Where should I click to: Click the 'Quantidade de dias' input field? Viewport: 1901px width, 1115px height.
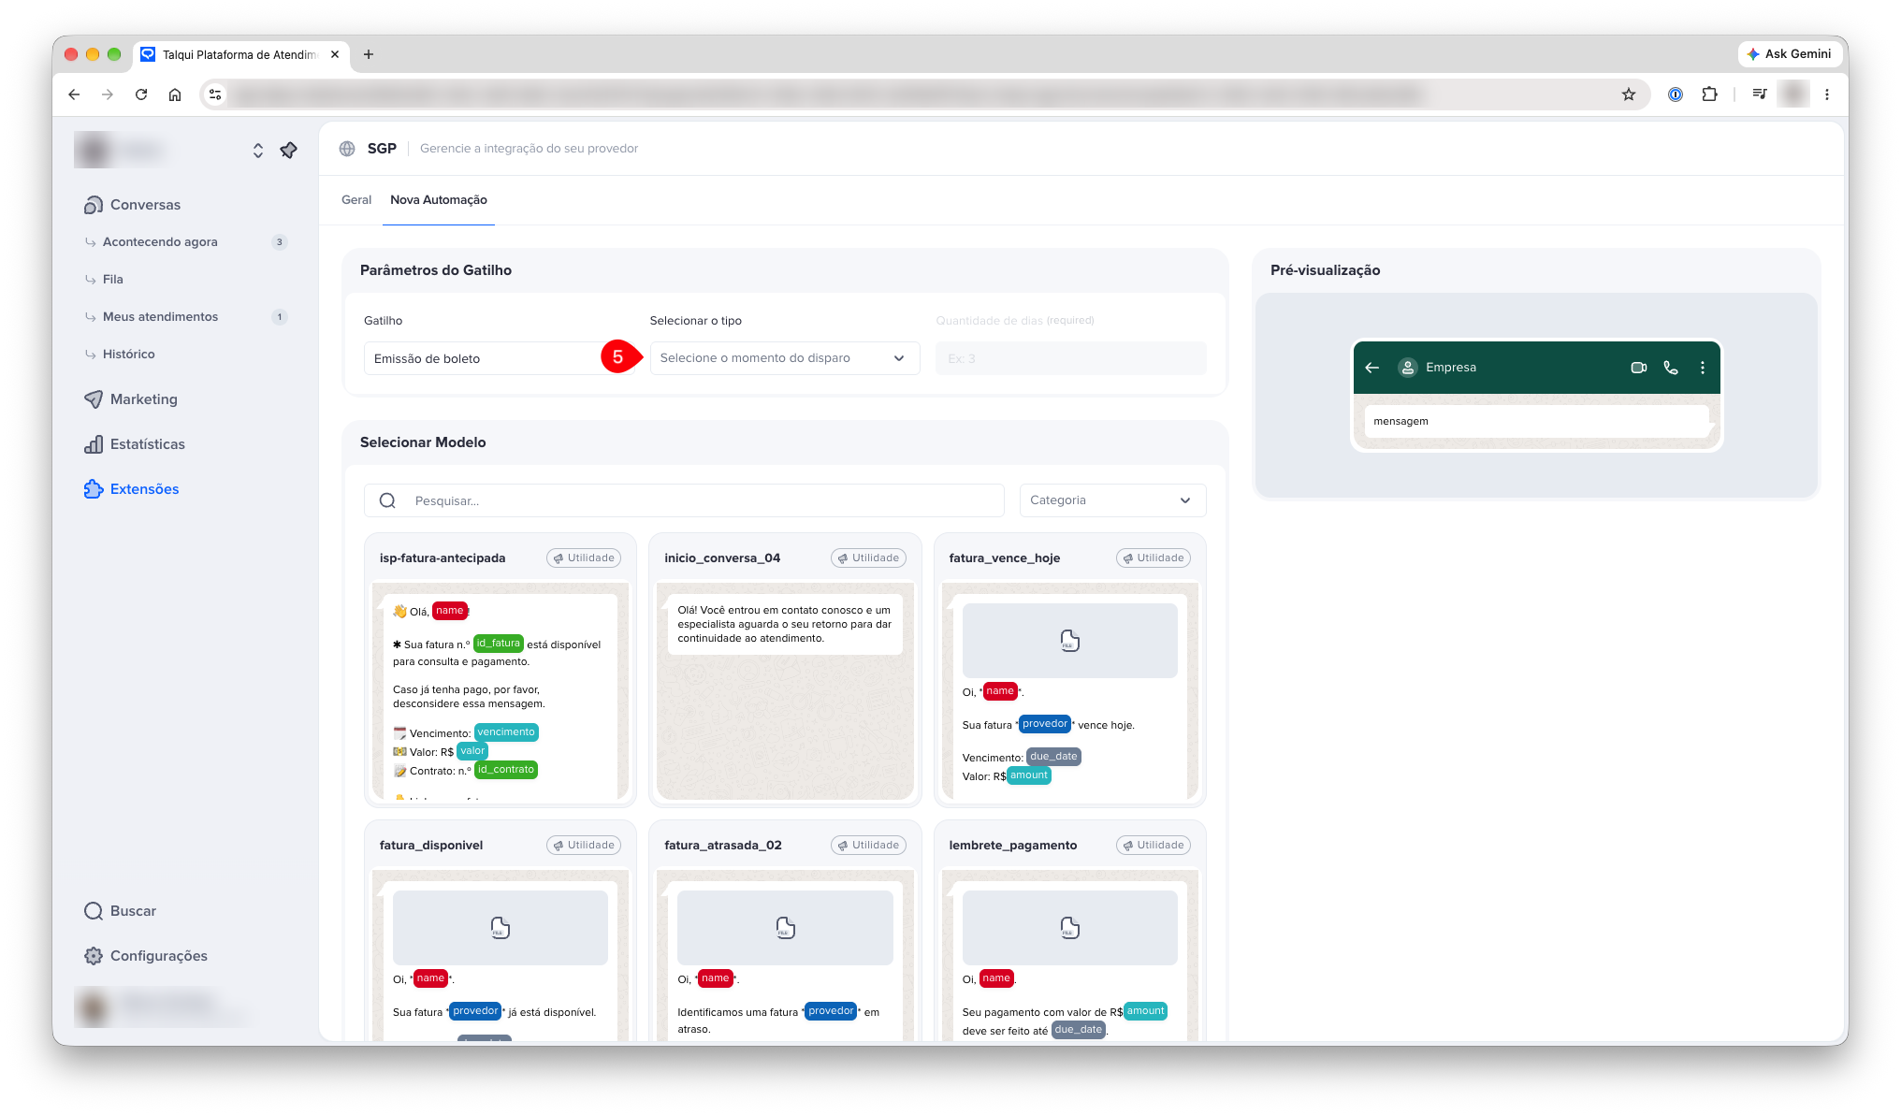pyautogui.click(x=1070, y=358)
